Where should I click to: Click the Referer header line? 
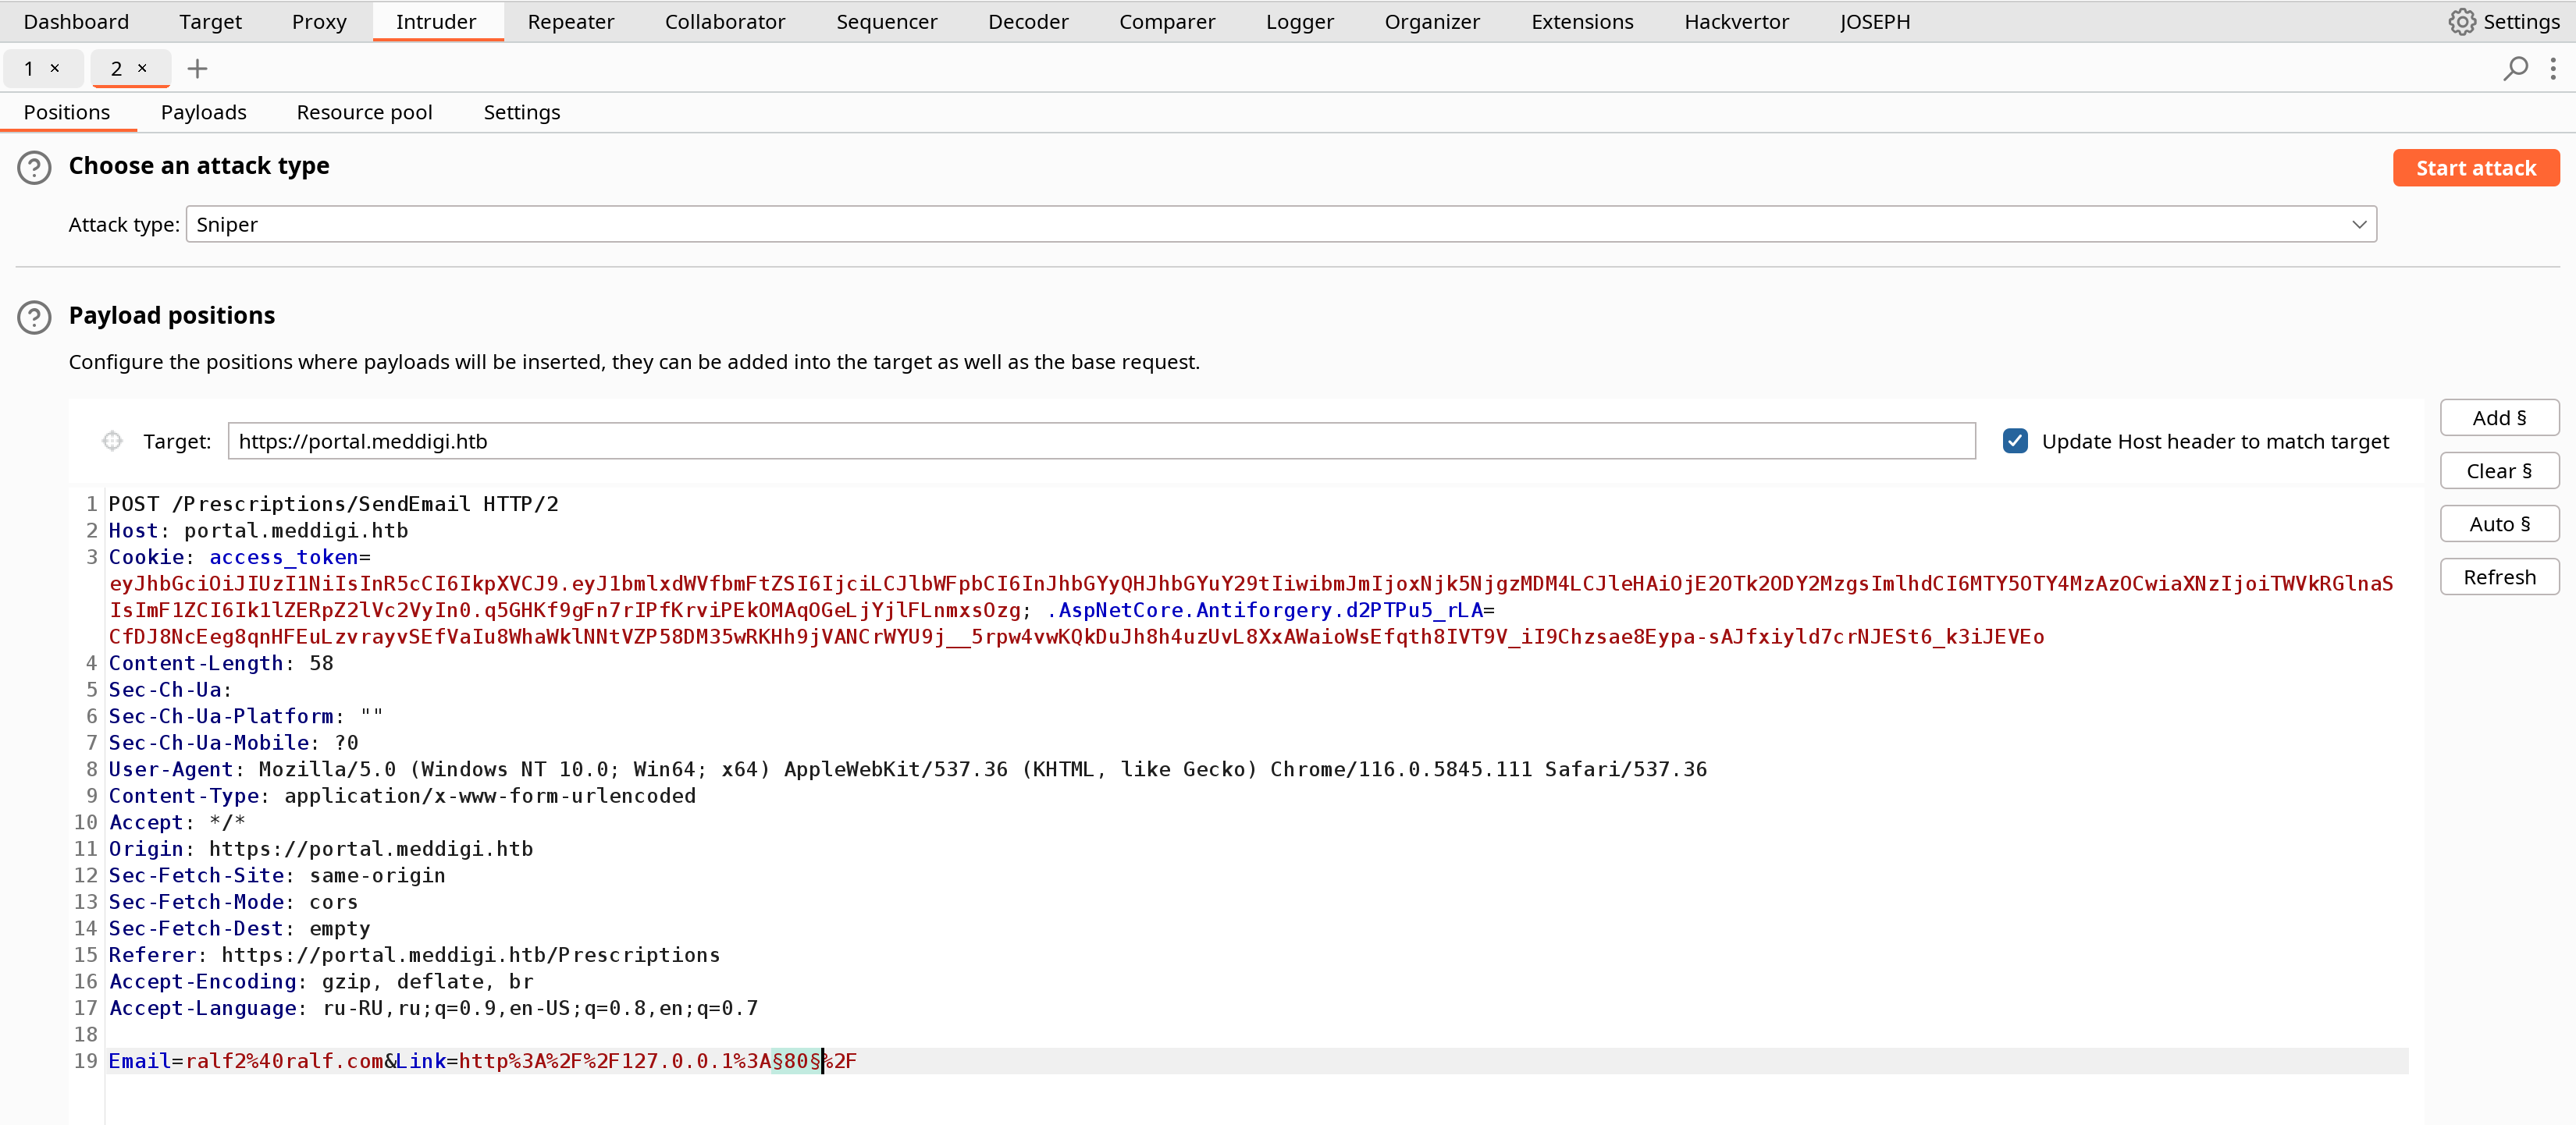pos(414,954)
